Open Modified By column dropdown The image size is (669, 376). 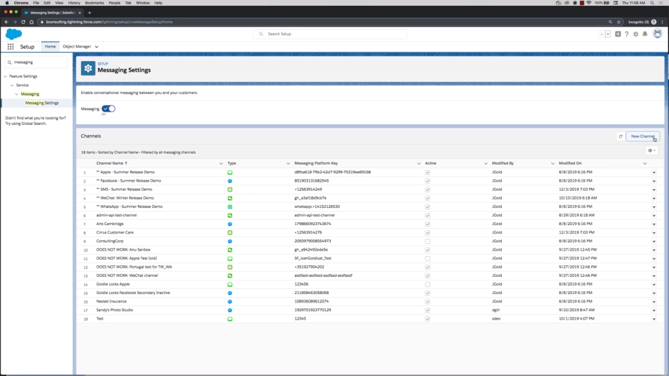coord(553,163)
